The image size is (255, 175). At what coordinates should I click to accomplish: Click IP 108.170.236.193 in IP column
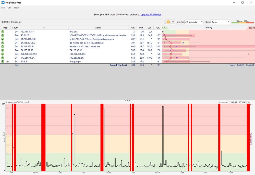(x=29, y=54)
